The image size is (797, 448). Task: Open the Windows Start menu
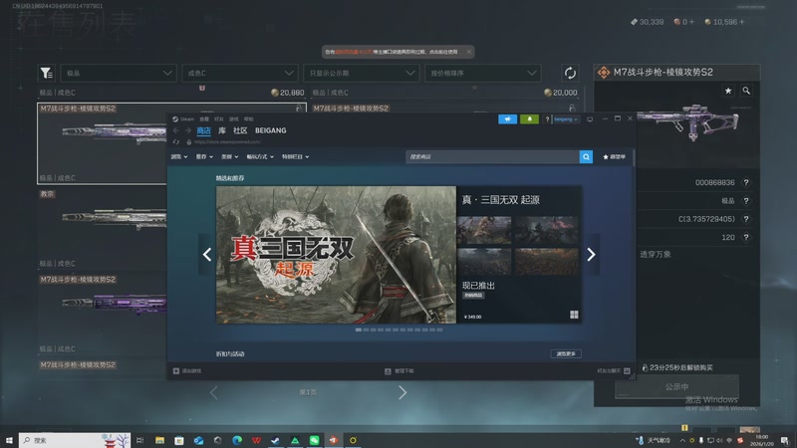[x=9, y=440]
